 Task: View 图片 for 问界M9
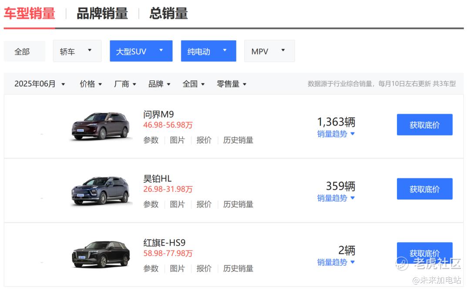(x=178, y=140)
